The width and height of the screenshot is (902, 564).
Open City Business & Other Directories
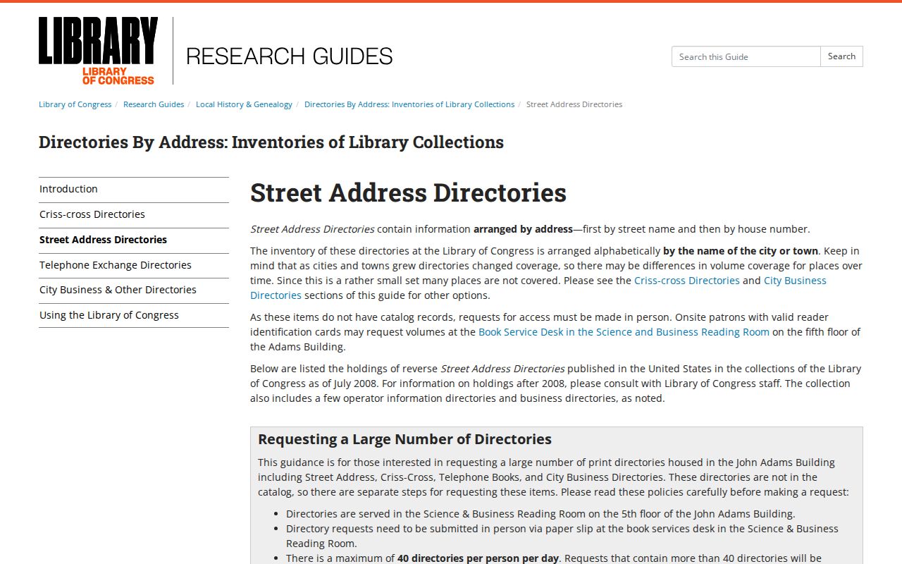(134, 290)
